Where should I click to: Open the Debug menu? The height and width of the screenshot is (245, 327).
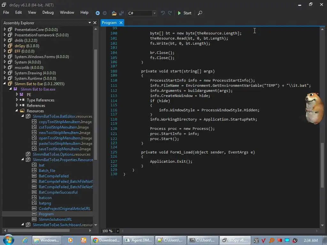coord(48,12)
